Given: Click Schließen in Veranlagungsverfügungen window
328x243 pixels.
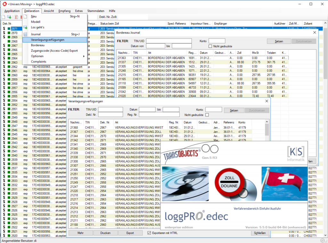Looking at the screenshot, I should click(x=259, y=233).
